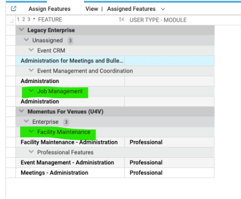Collapse the Event CRM group
The image size is (241, 199).
click(x=31, y=50)
